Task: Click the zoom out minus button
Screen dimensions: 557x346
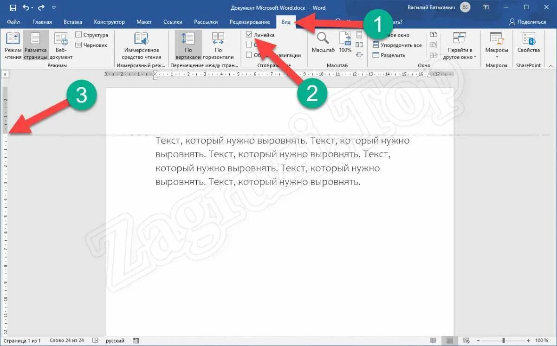Action: pos(479,340)
